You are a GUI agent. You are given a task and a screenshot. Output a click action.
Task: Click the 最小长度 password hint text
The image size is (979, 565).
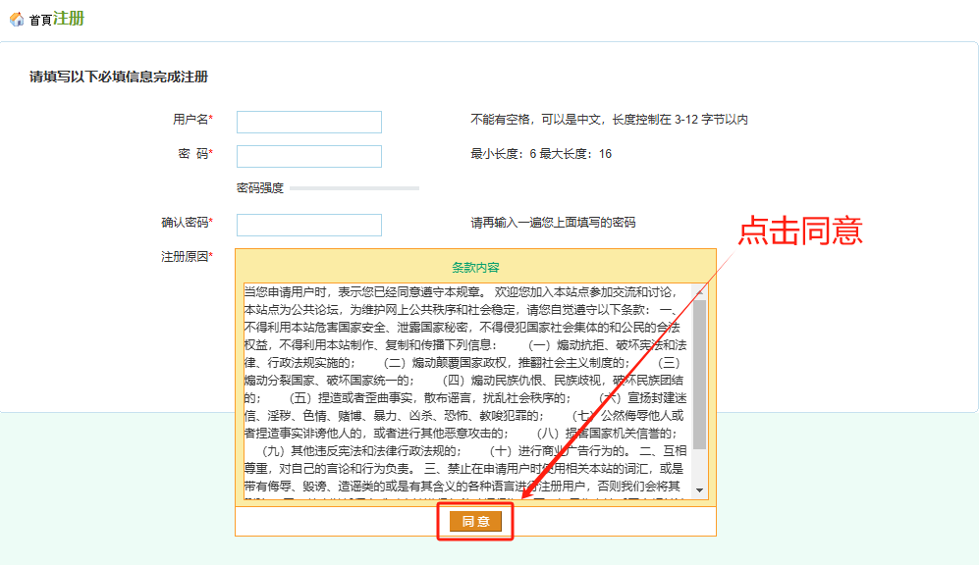pos(541,154)
